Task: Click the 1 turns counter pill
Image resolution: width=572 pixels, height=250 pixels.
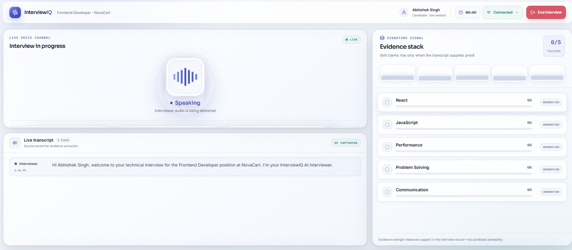Action: click(63, 140)
